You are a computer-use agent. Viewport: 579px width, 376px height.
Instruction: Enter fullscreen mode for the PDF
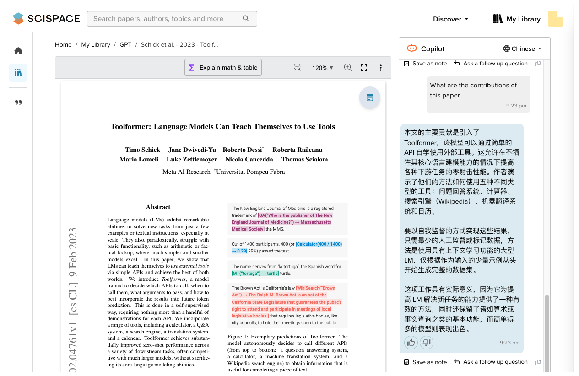tap(364, 68)
